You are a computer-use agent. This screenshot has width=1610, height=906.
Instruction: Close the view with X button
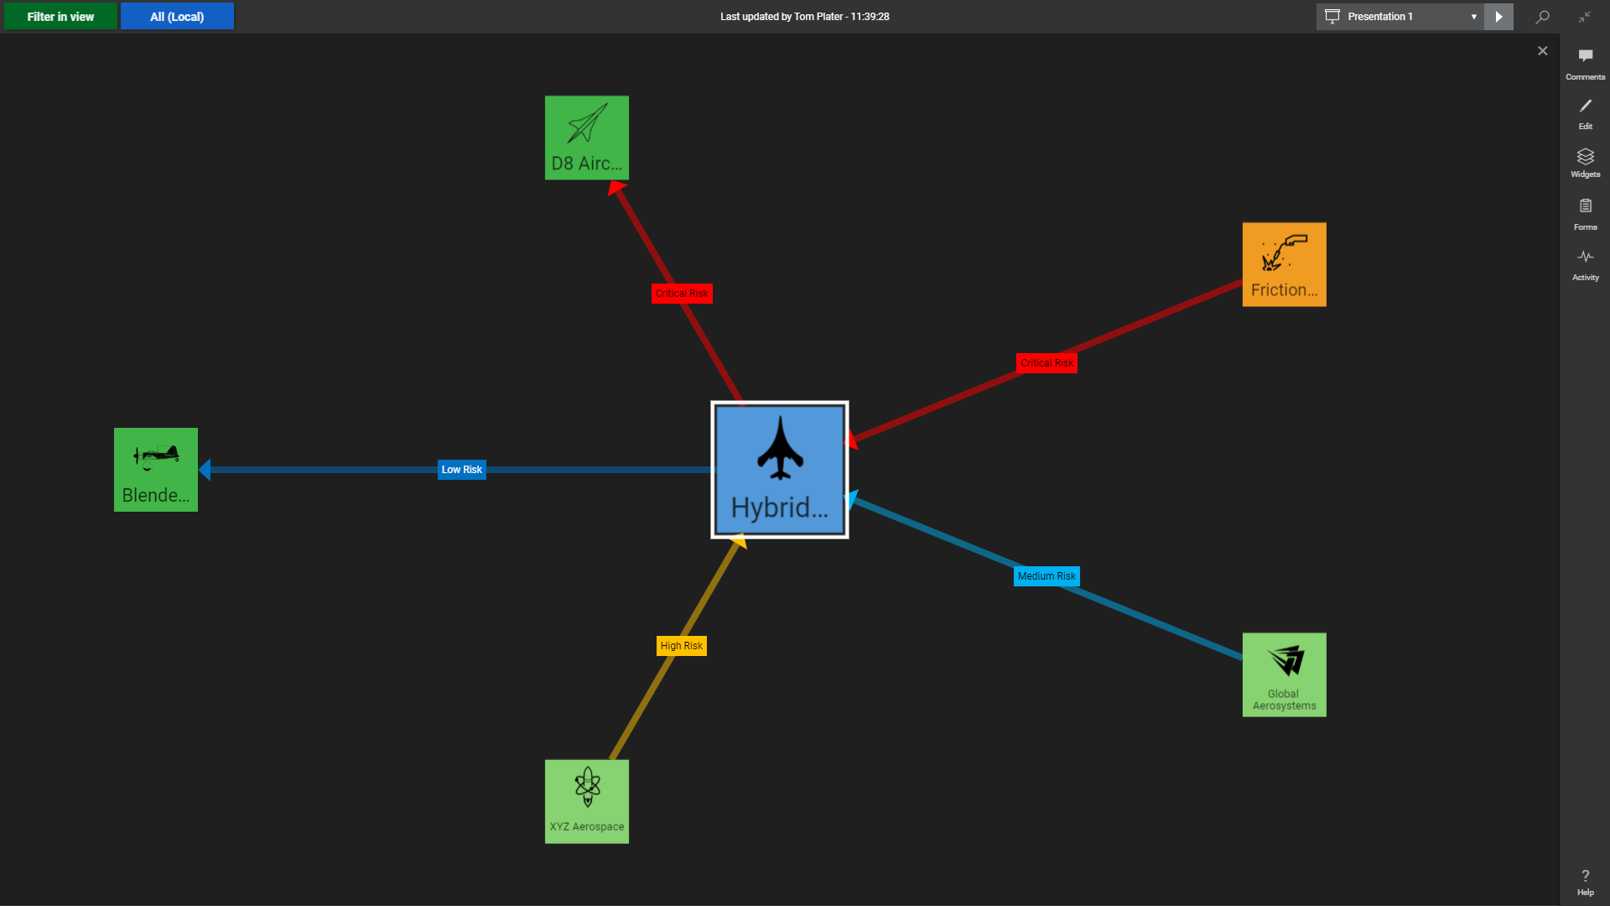[1542, 51]
